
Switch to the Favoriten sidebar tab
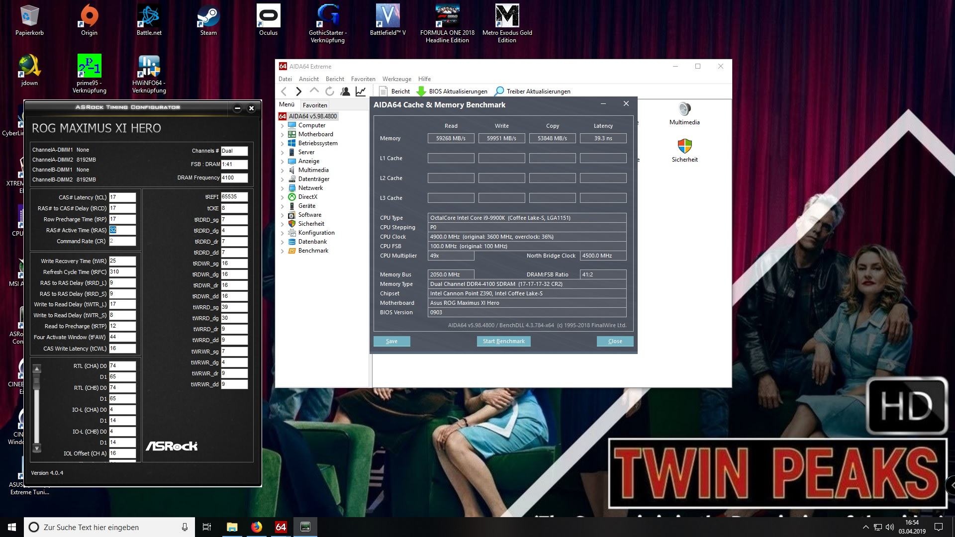coord(315,105)
